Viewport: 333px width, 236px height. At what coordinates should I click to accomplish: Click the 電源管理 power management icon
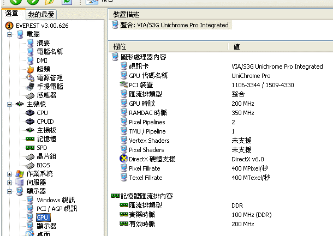tap(30, 78)
